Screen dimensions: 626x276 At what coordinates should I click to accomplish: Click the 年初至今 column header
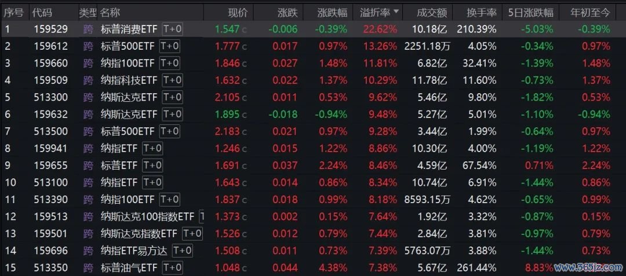(x=590, y=12)
